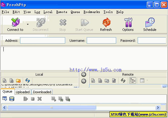Screen dimensions: 168x118
Task: Click the queue list pause icon
Action: point(61,99)
